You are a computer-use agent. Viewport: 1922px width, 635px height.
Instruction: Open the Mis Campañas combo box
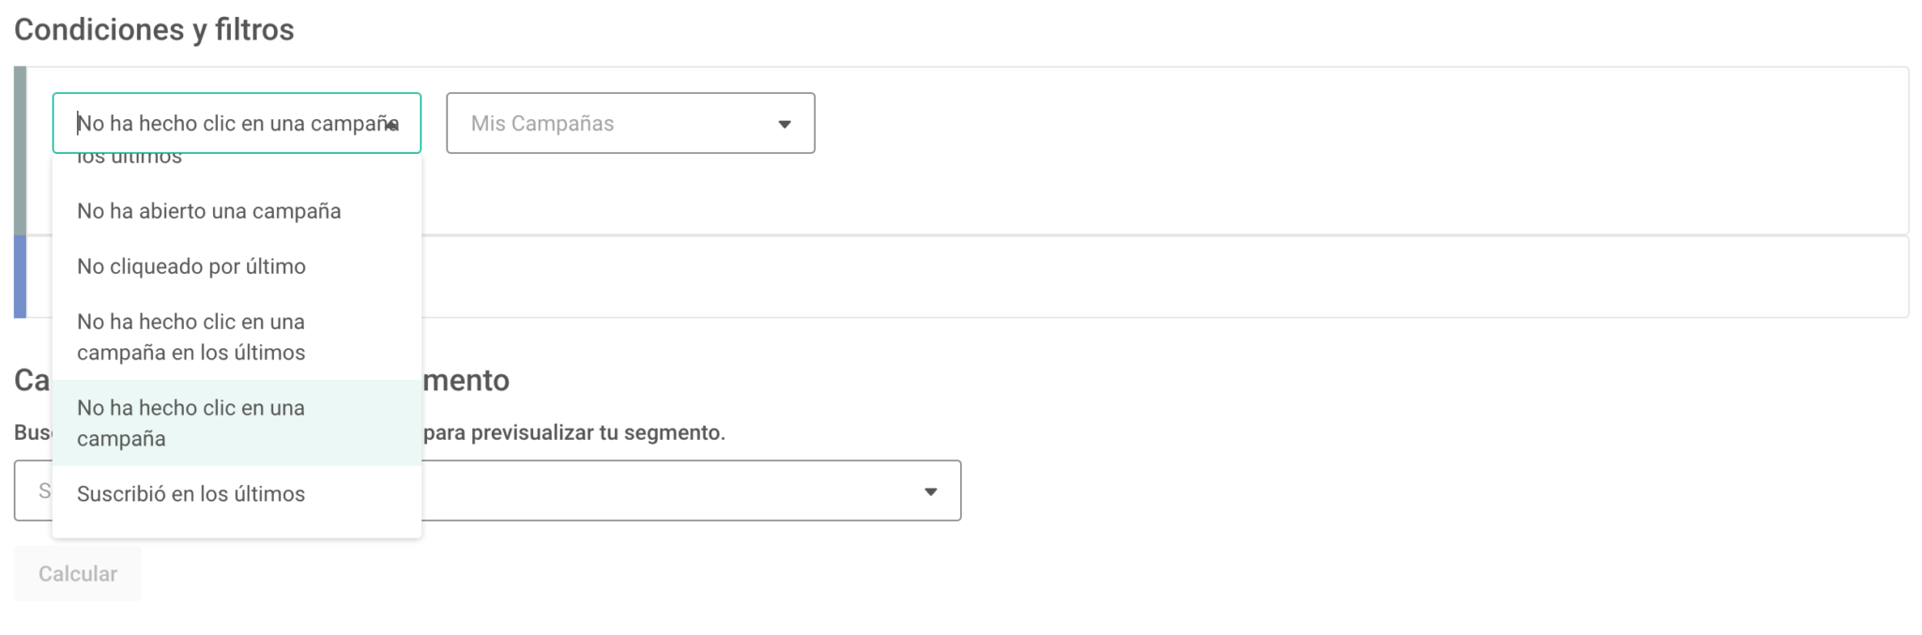pyautogui.click(x=629, y=123)
